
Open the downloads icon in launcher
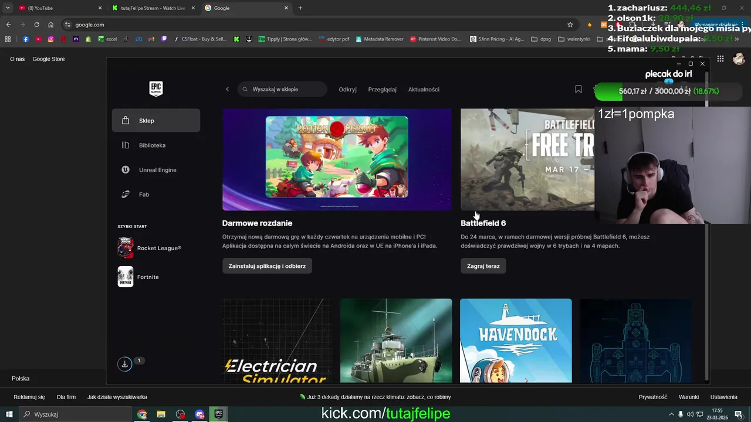(124, 364)
